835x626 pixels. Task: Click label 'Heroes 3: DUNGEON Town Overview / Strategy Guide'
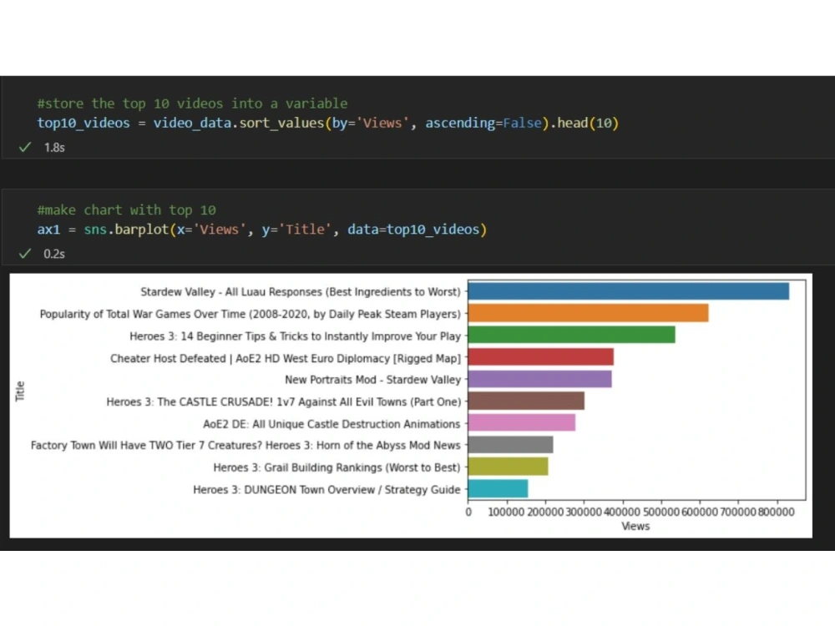tap(326, 490)
